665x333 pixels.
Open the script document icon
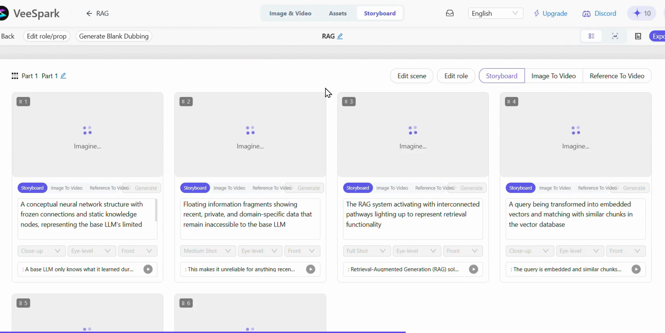coord(638,36)
